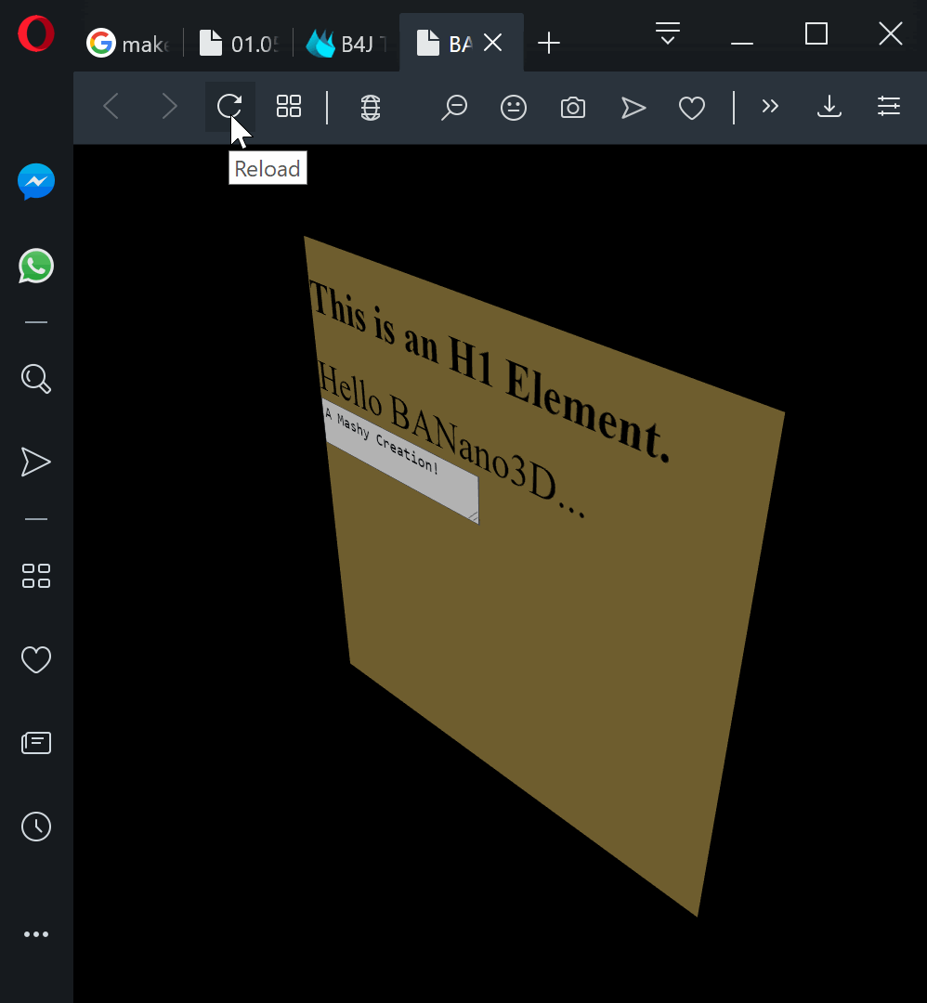Switch to the '01.05' tab
Image resolution: width=927 pixels, height=1003 pixels.
[x=240, y=44]
